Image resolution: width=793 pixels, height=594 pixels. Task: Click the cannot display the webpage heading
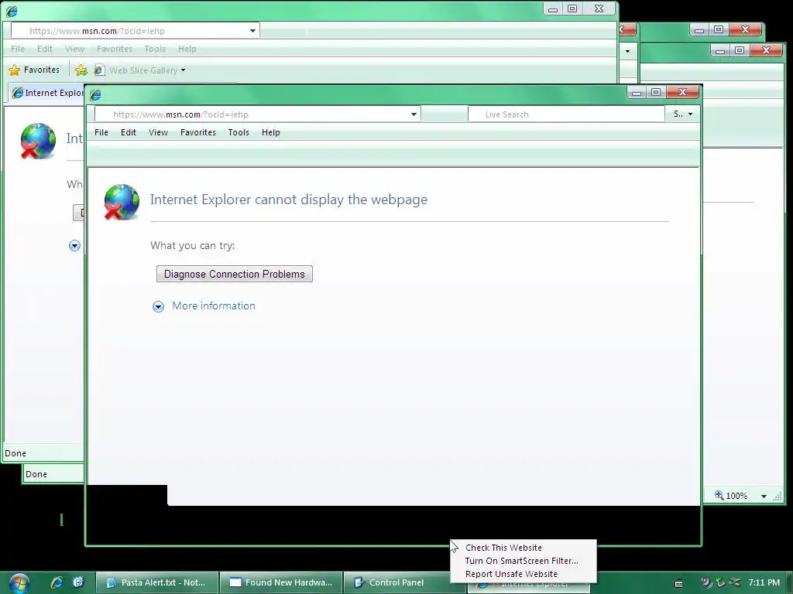pos(288,200)
